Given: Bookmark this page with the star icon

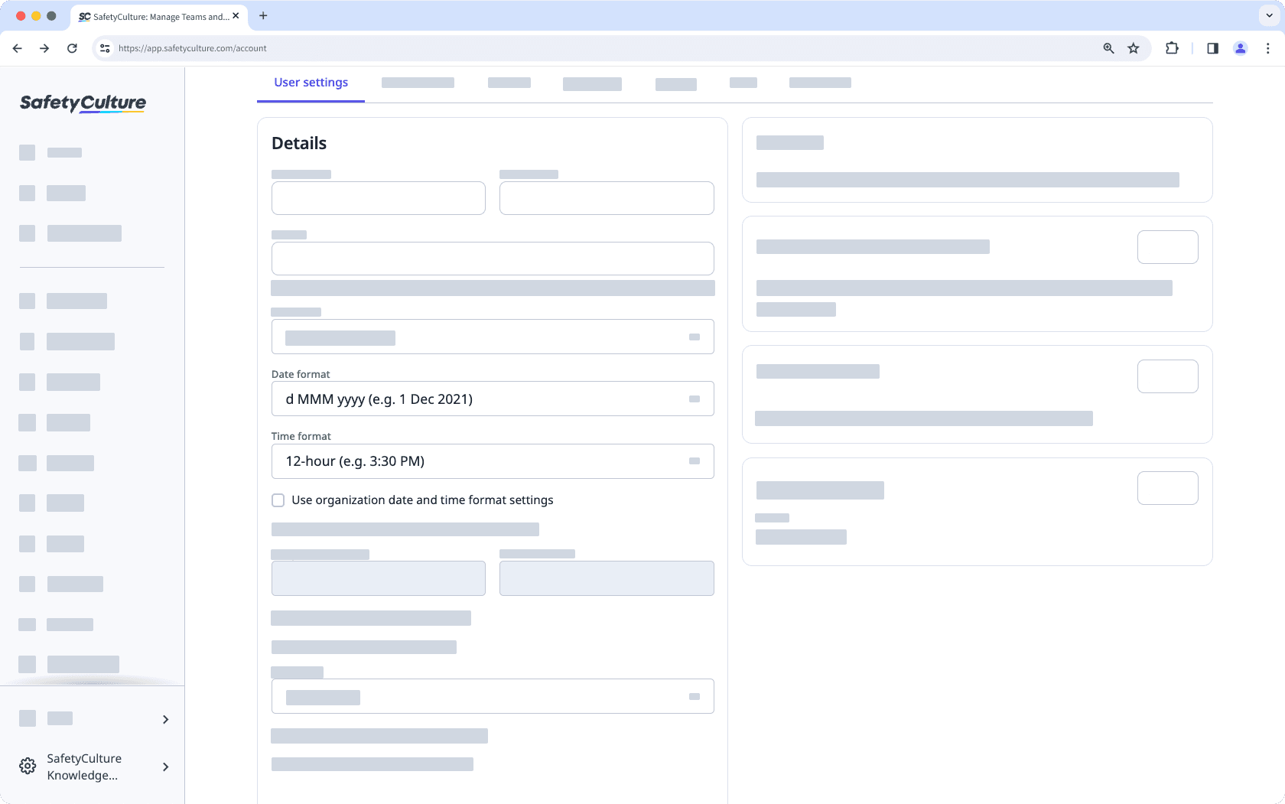Looking at the screenshot, I should (x=1134, y=47).
